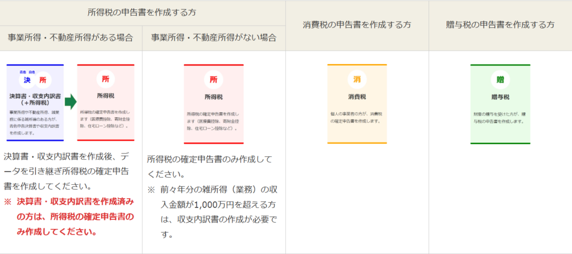This screenshot has width=572, height=254.
Task: Click the 消費税の申告書を作成する方 header
Action: [357, 25]
